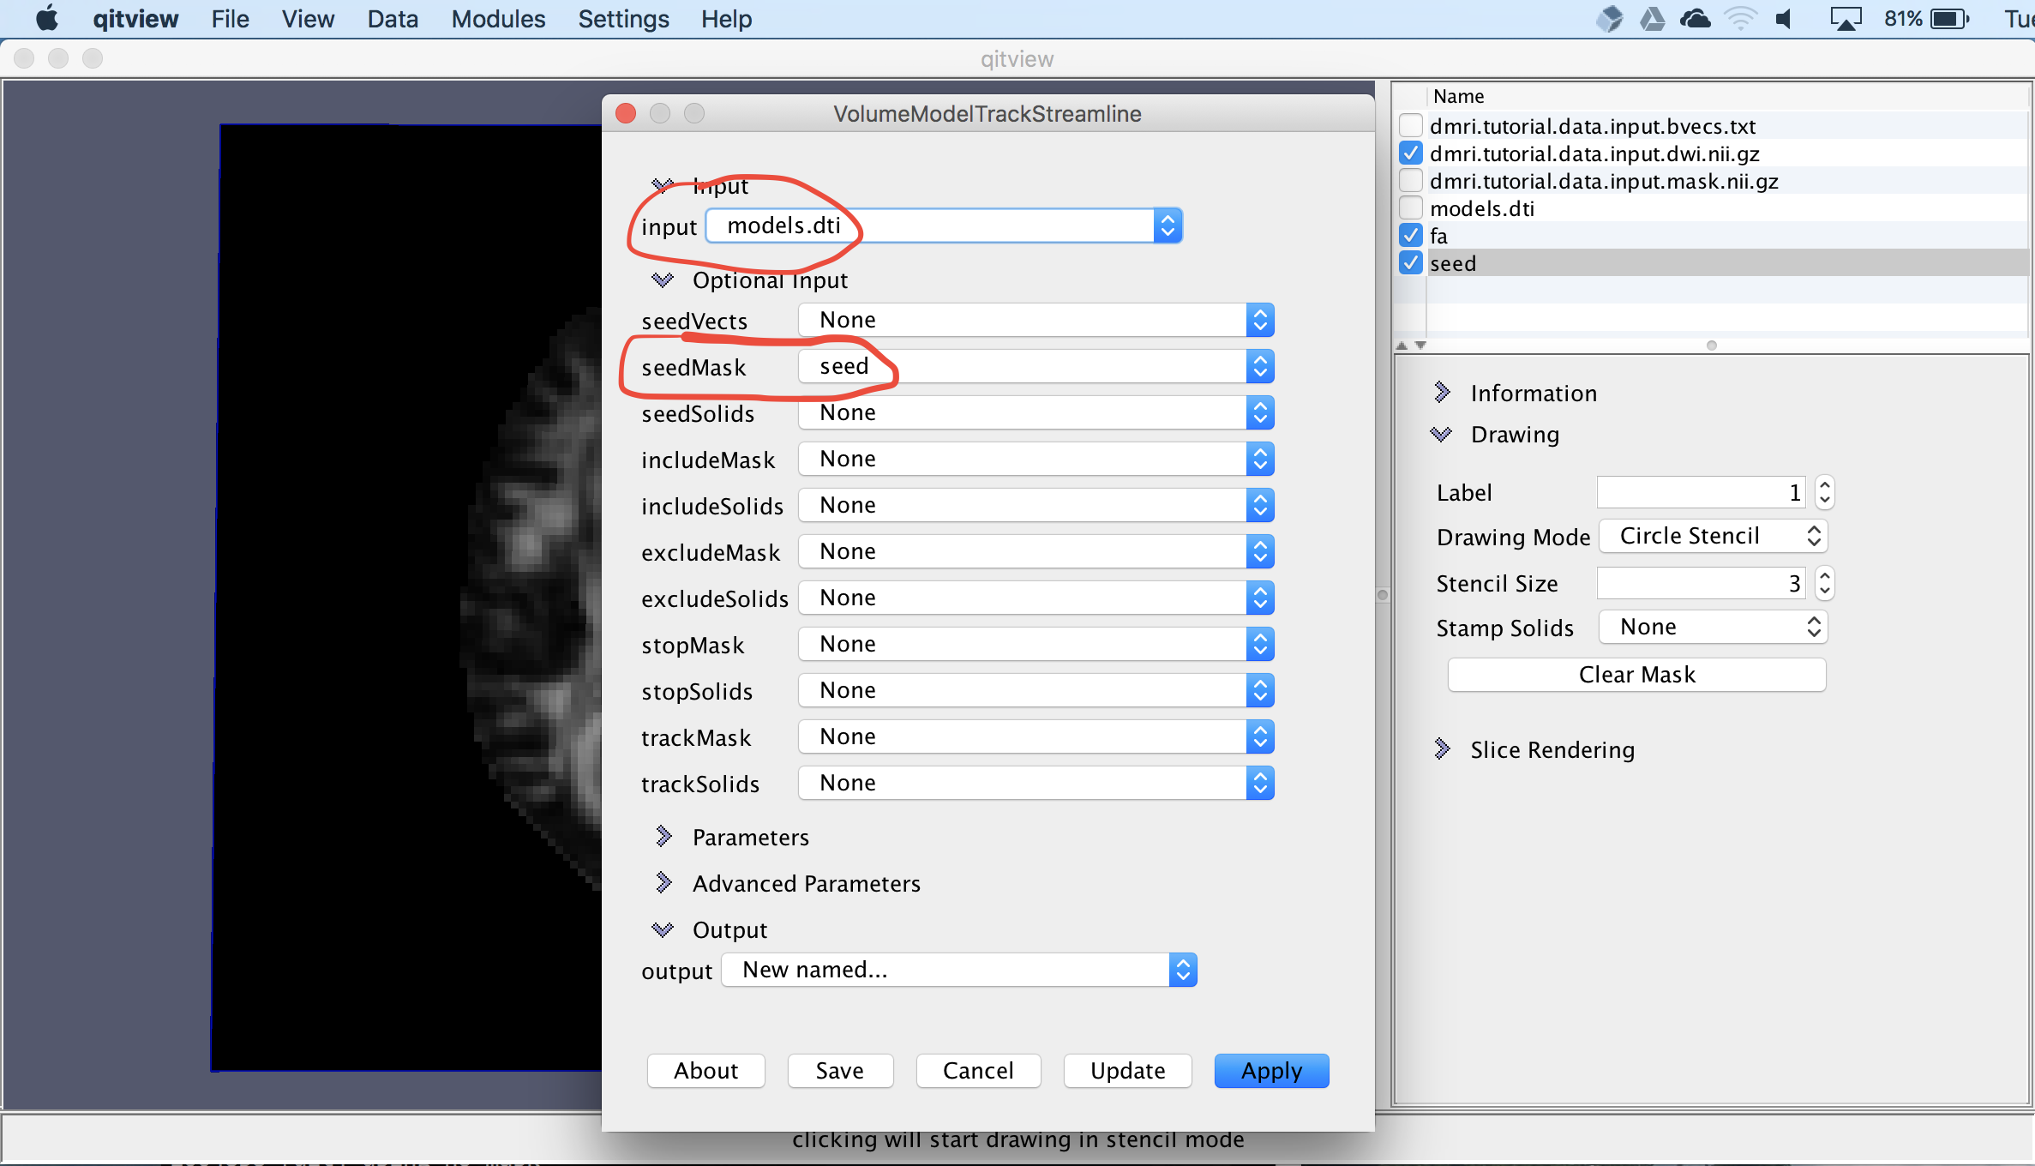The width and height of the screenshot is (2035, 1166).
Task: Increment the Stencil Size stepper
Action: [1825, 576]
